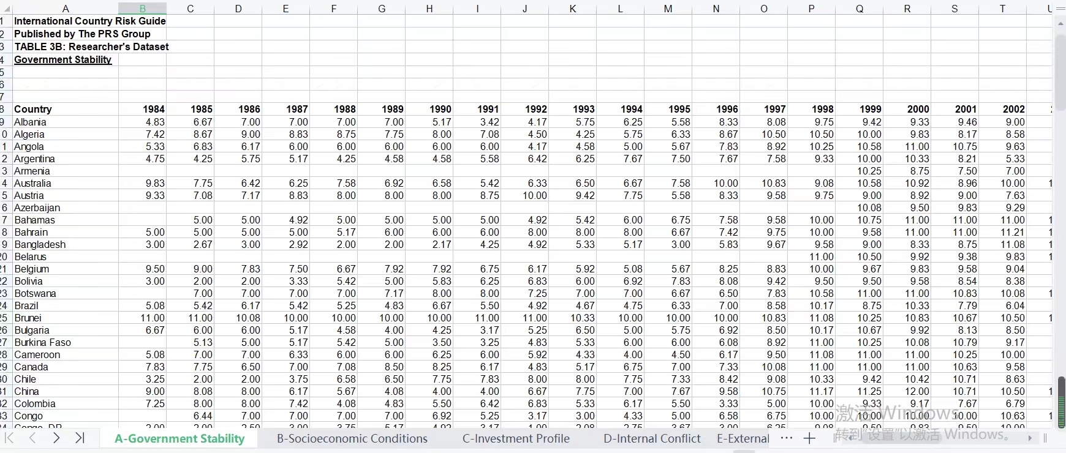The height and width of the screenshot is (453, 1066).
Task: Show more sheet tabs via the ellipsis icon
Action: coord(787,438)
